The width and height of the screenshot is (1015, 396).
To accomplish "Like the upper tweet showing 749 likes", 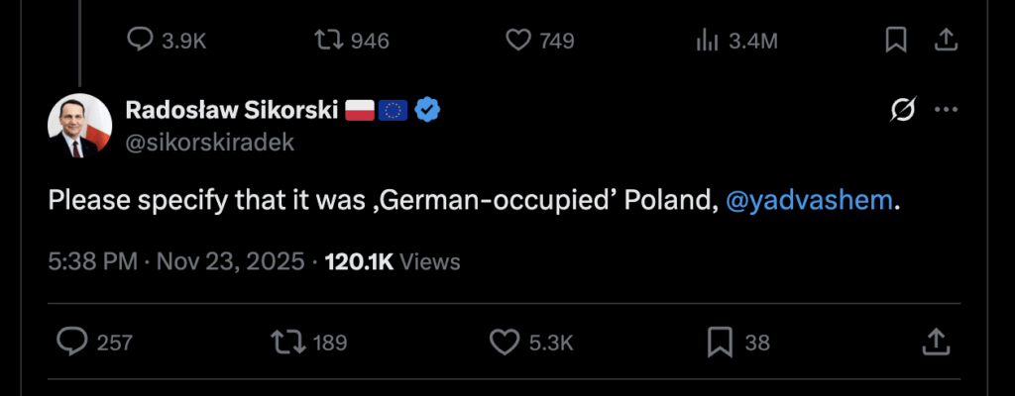I will [x=518, y=40].
